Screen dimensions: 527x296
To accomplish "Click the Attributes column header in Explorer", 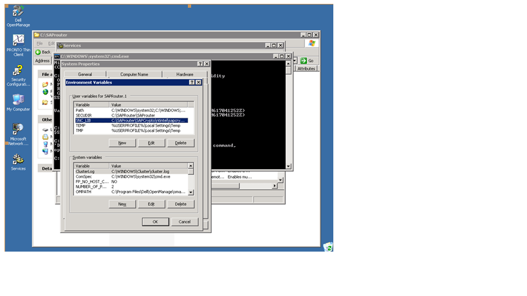I will (306, 69).
